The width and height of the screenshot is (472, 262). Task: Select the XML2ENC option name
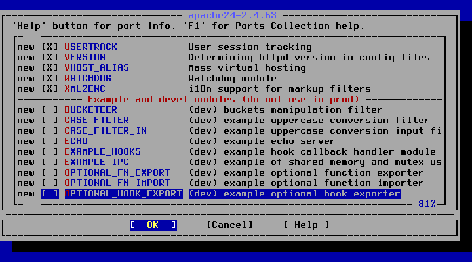pyautogui.click(x=85, y=89)
